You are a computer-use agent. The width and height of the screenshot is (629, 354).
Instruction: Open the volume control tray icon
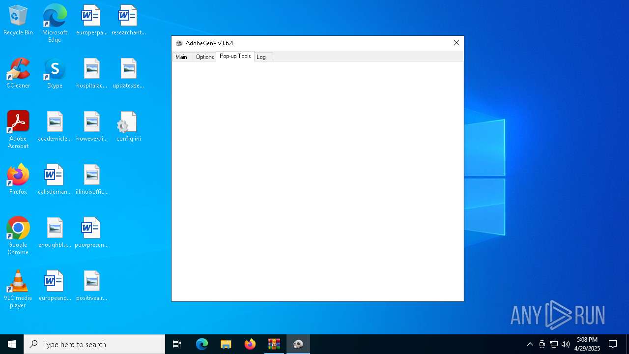(x=566, y=344)
